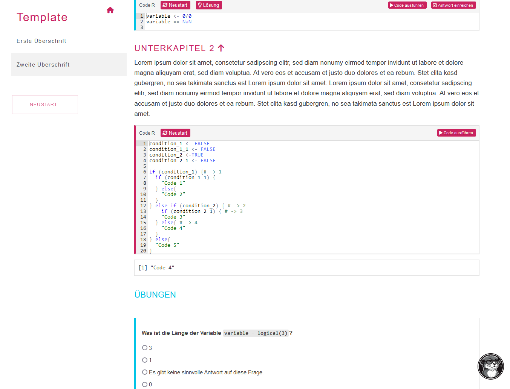510x389 pixels.
Task: Click in the variable code editor
Action: [x=307, y=22]
